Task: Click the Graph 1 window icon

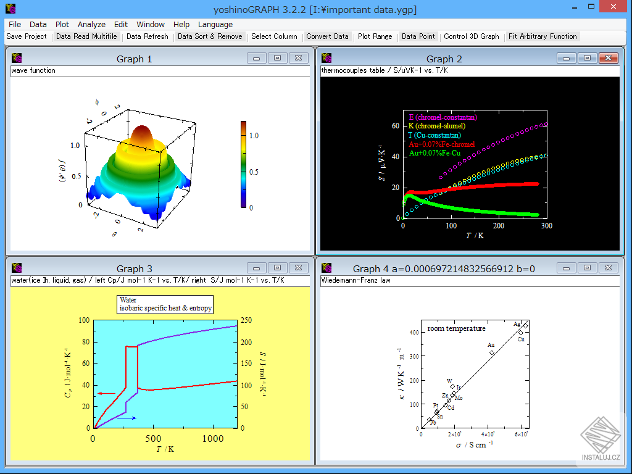Action: coord(17,58)
